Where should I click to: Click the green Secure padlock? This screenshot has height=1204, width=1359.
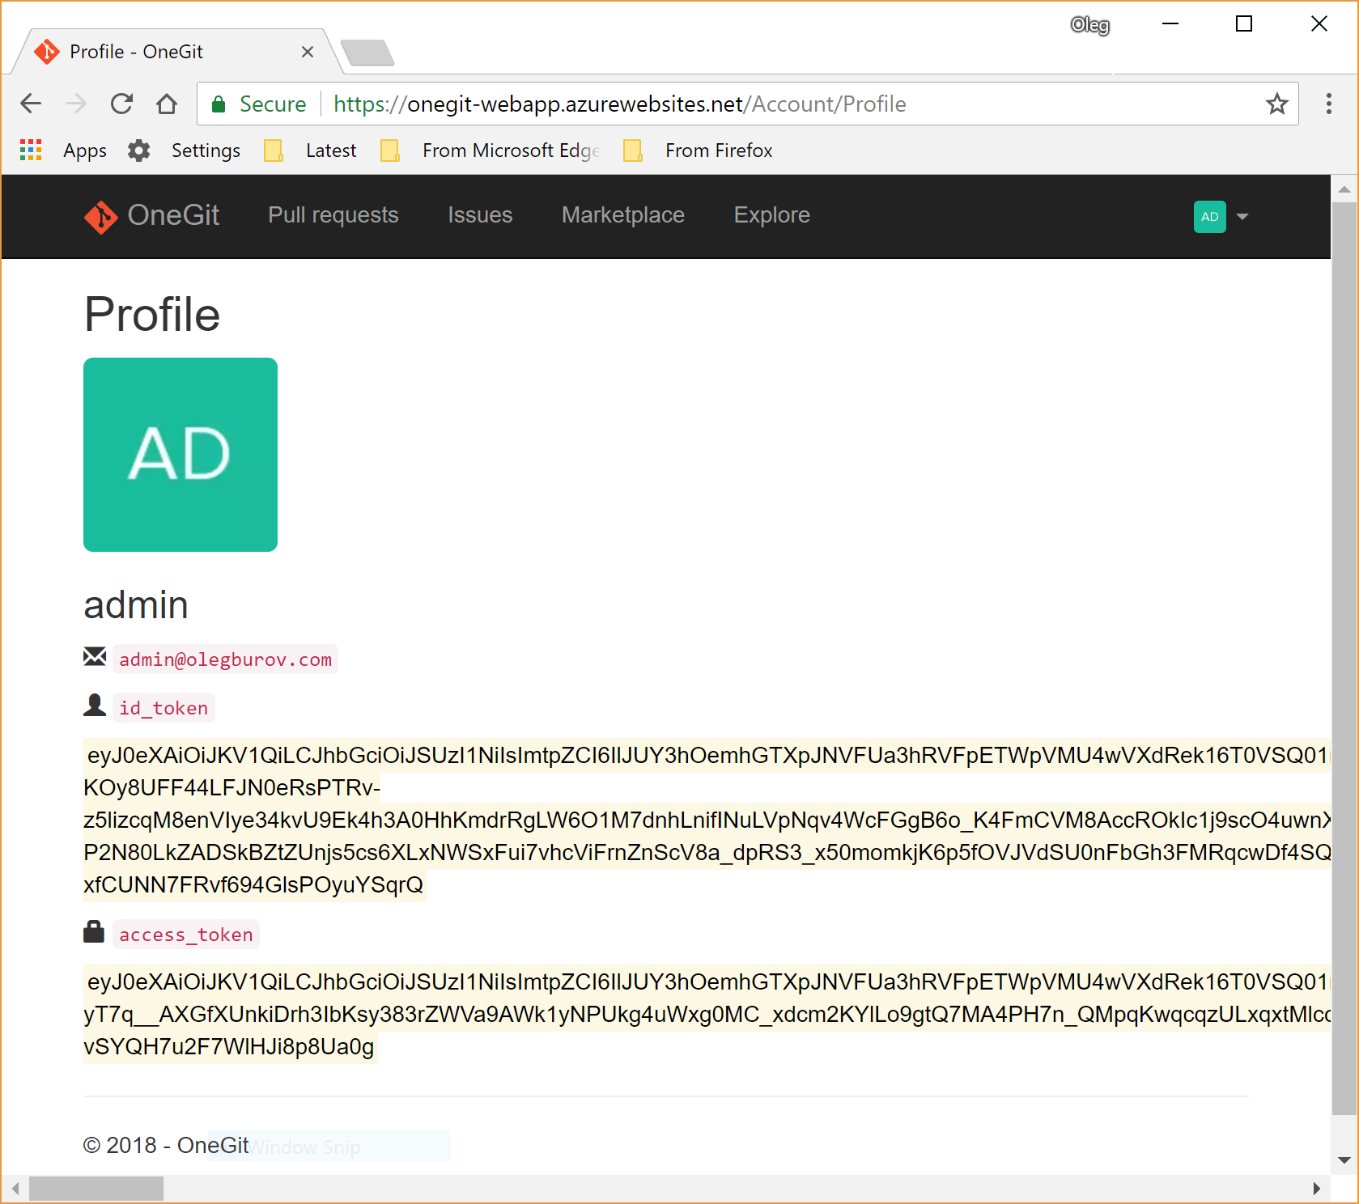click(219, 104)
